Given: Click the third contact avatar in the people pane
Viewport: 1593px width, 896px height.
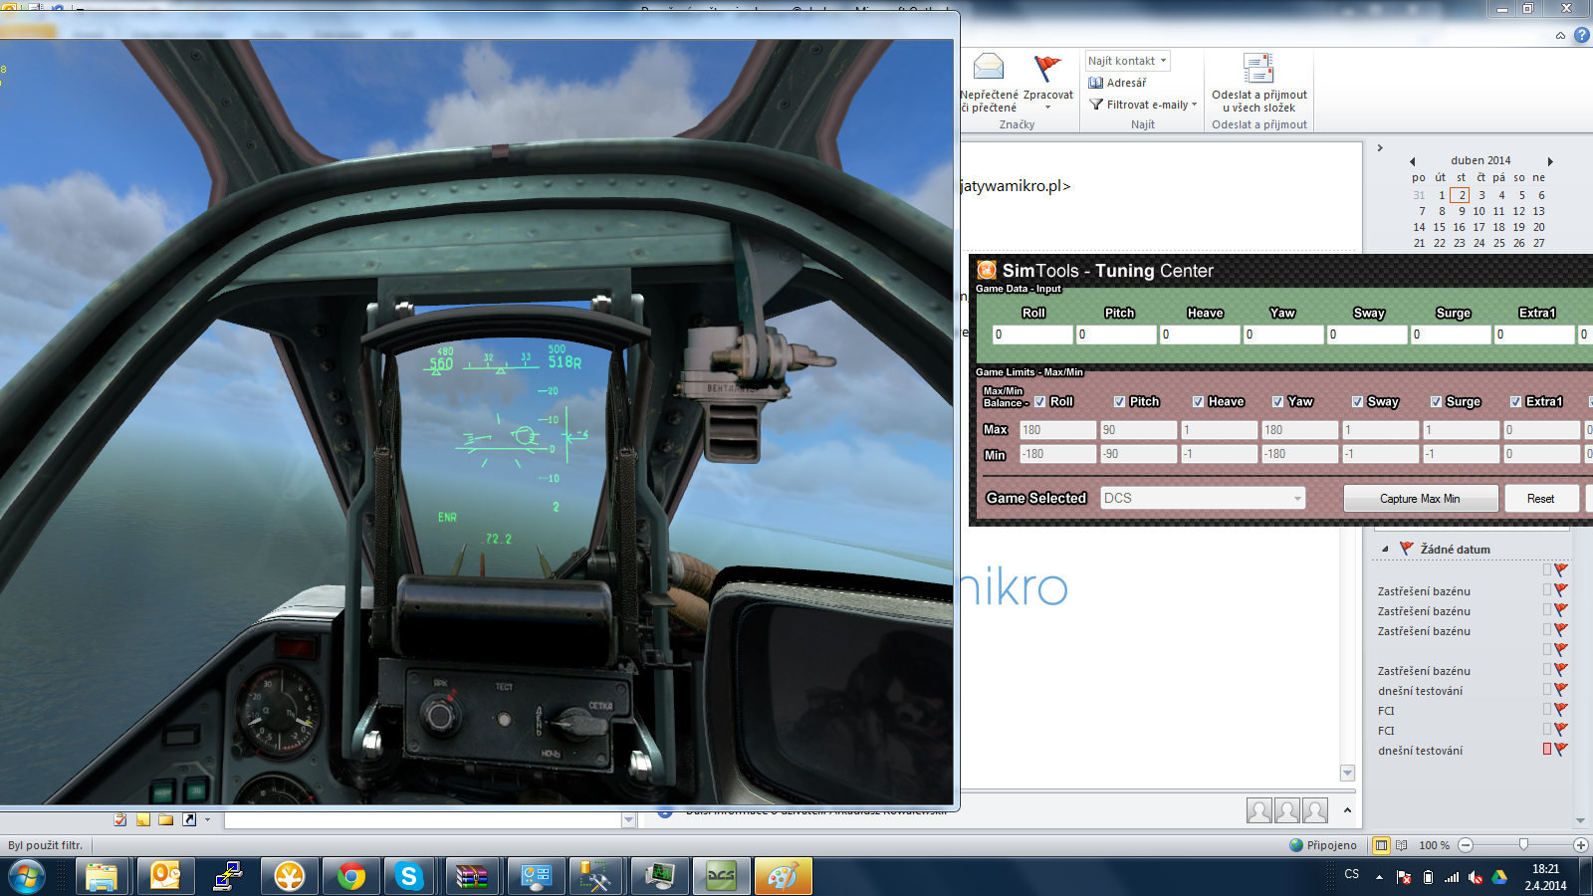Looking at the screenshot, I should 1315,810.
